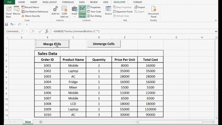Screen dimensions: 222x125
Task: Click Map Properties
Action: 122,7
